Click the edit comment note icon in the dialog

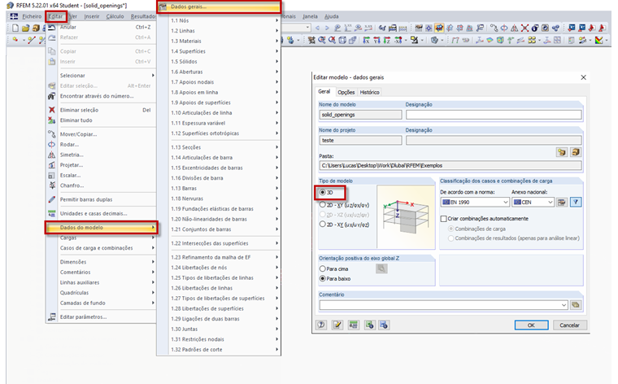point(337,325)
